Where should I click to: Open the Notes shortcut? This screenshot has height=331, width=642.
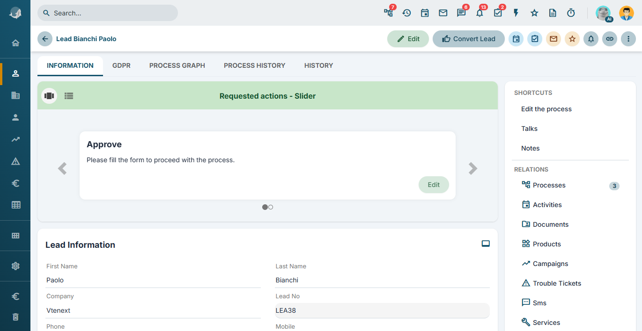[530, 148]
